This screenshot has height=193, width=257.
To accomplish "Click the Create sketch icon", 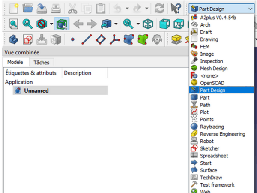I will 28,39.
